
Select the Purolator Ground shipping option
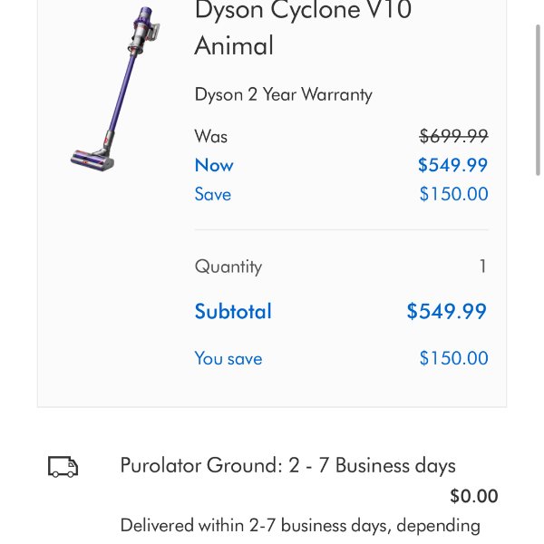(x=287, y=466)
